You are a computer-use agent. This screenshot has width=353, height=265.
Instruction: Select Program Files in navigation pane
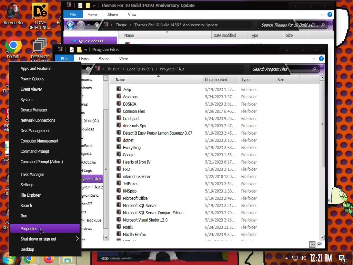(92, 179)
